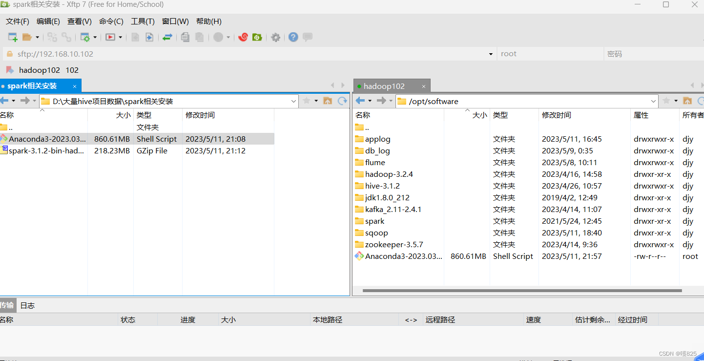Launch Xshell via the red swirl icon
Screen dimensions: 704x361
[x=243, y=37]
